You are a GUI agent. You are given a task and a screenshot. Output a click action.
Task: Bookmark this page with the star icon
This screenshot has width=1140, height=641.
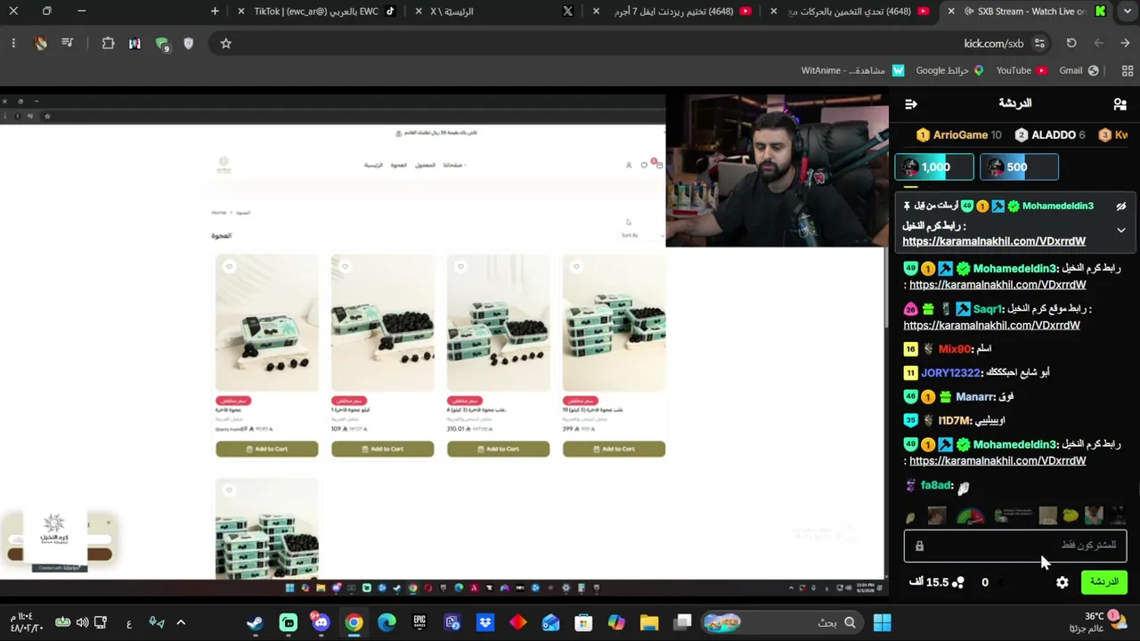point(225,44)
